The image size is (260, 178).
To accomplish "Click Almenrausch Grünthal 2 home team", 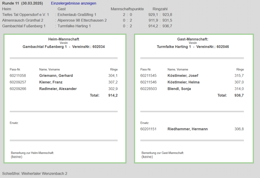I will pos(23,20).
